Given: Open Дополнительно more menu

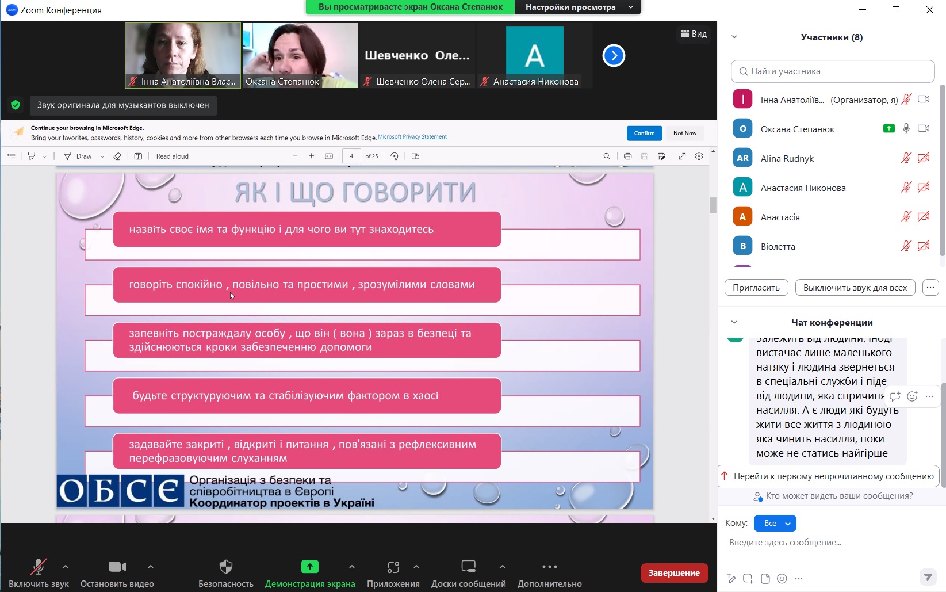Looking at the screenshot, I should pos(550,573).
